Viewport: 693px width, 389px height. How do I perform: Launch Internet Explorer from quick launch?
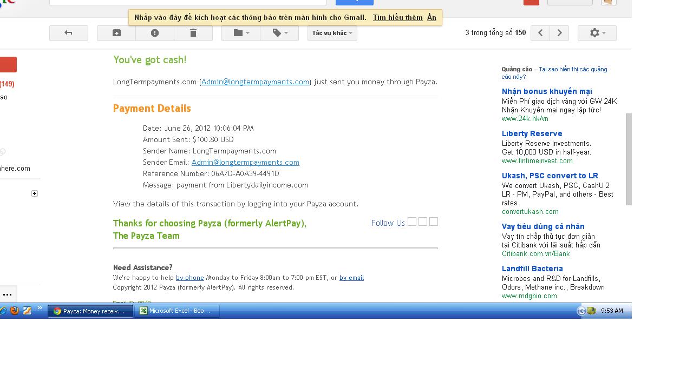point(3,311)
